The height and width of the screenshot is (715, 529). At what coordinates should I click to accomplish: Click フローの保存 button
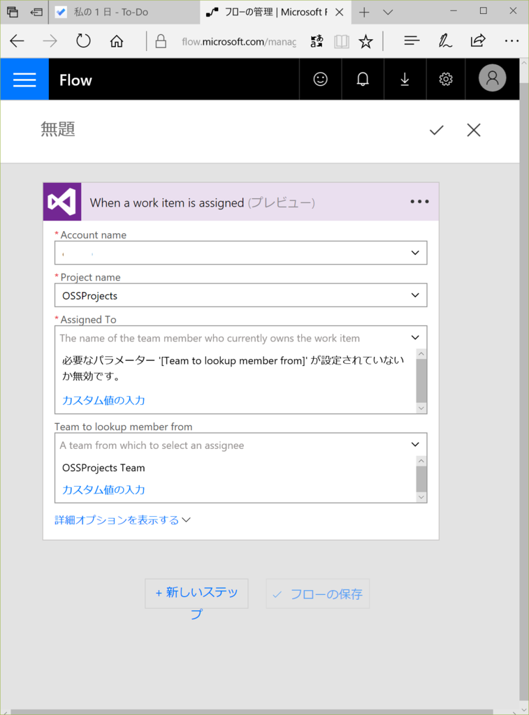(318, 594)
